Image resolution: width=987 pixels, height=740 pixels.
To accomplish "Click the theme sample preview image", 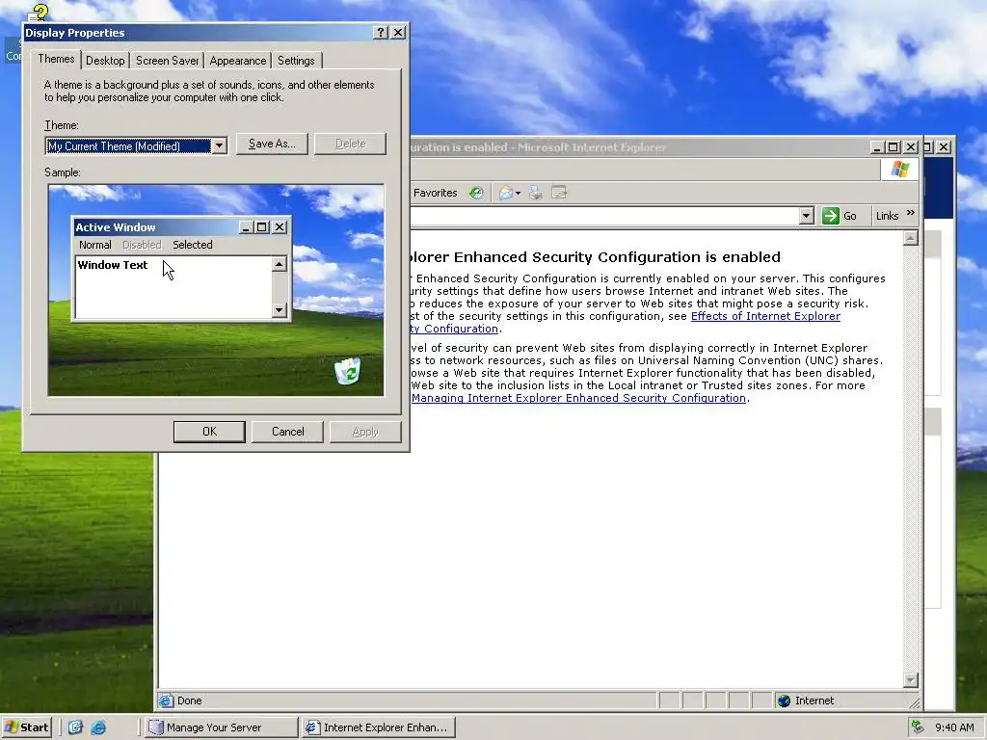I will pyautogui.click(x=216, y=290).
